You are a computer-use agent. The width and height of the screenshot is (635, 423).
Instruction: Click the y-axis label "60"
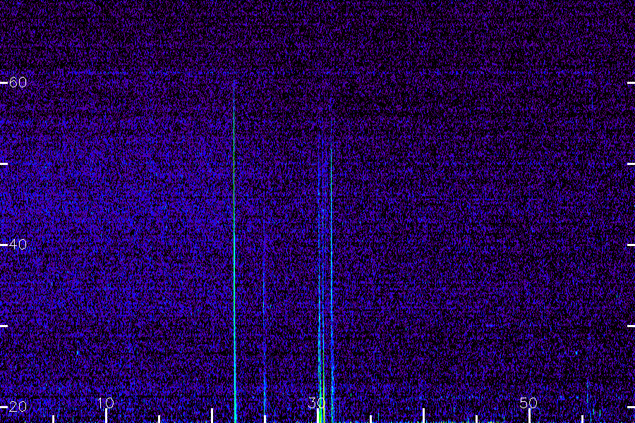(x=18, y=82)
